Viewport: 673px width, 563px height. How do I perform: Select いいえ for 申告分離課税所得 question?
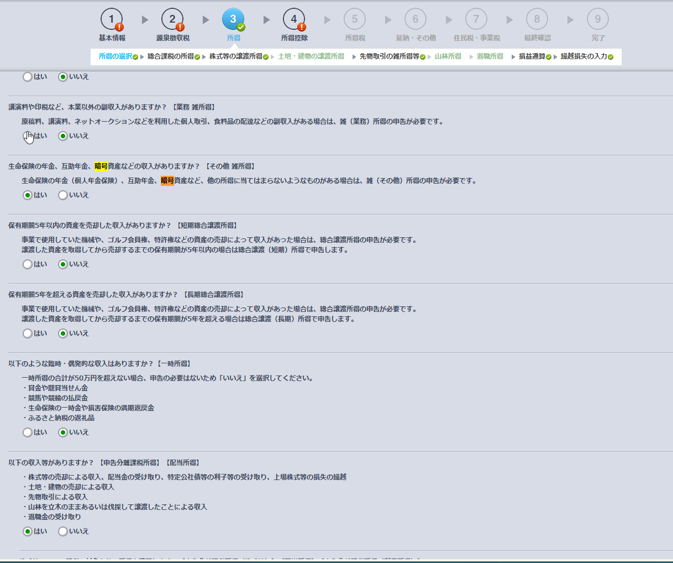(x=63, y=531)
